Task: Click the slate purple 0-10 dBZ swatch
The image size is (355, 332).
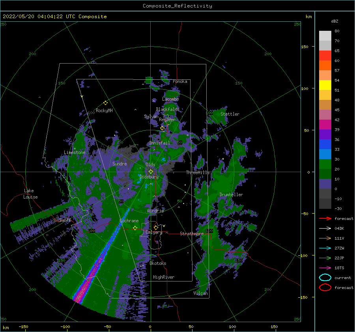Action: click(x=325, y=184)
